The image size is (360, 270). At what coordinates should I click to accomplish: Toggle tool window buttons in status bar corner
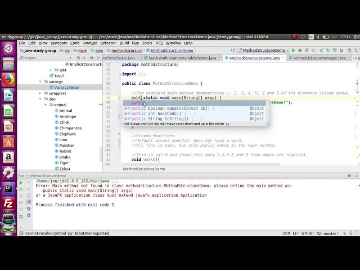[21, 233]
